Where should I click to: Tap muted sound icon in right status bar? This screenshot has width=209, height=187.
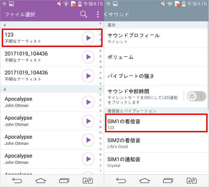pyautogui.click(x=163, y=4)
